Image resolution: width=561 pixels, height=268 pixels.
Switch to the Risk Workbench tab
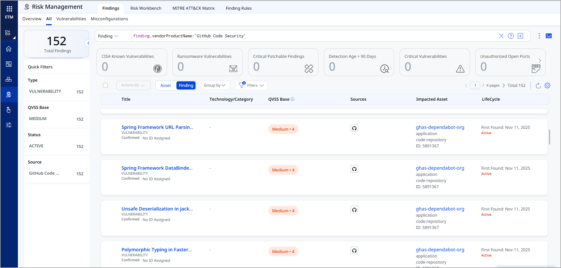[x=146, y=8]
